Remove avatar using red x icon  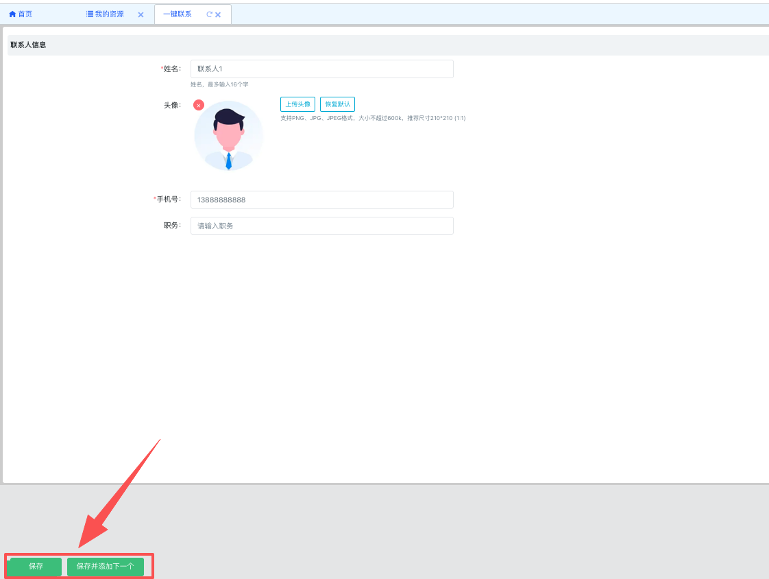tap(199, 105)
